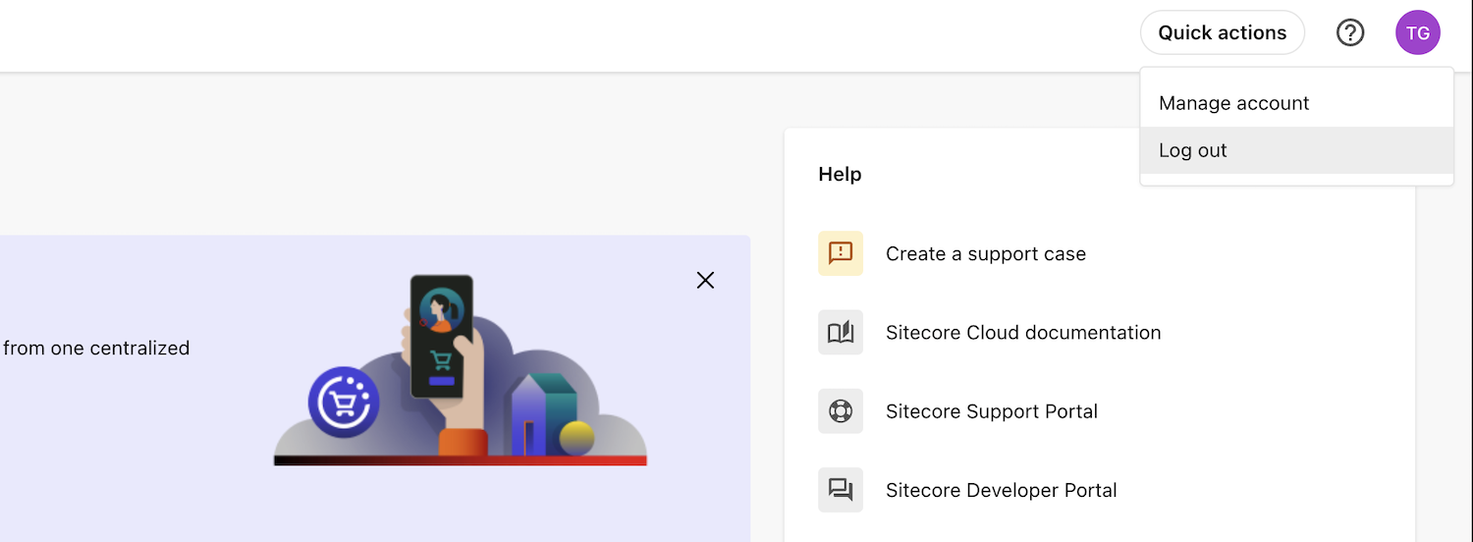
Task: Click the support case alert icon
Action: click(x=841, y=253)
